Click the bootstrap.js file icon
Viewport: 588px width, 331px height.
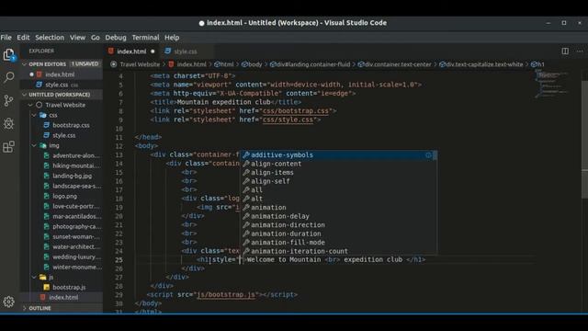[x=47, y=287]
